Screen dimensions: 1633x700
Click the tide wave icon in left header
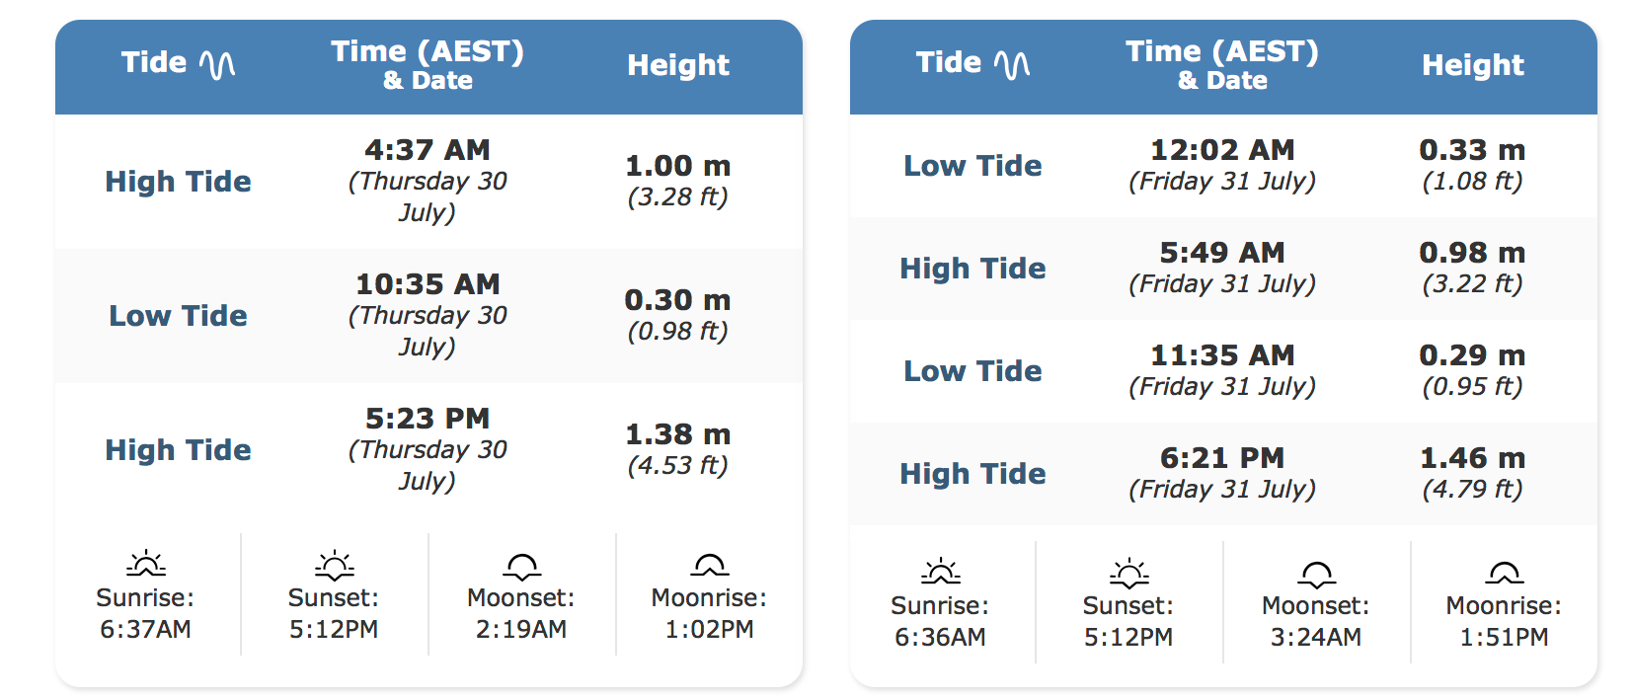[217, 64]
